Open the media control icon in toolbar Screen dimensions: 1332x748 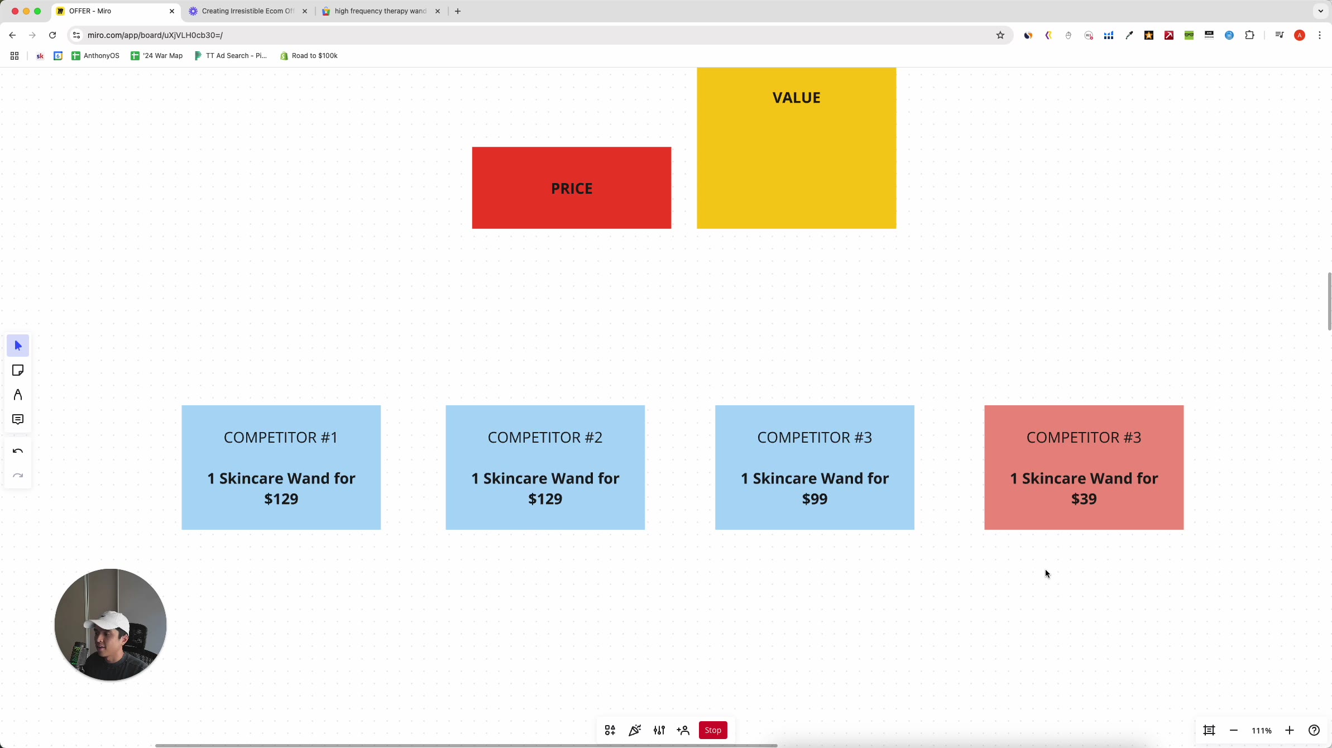pyautogui.click(x=1280, y=35)
